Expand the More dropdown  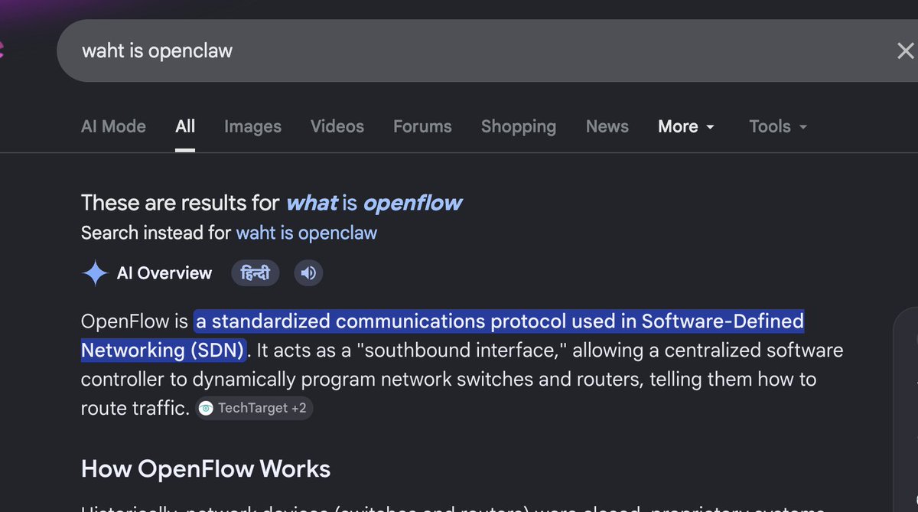(x=686, y=126)
